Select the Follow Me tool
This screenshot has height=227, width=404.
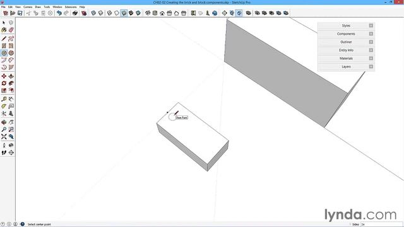(11, 83)
